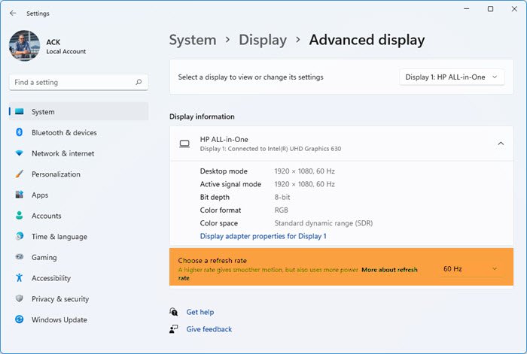The height and width of the screenshot is (354, 527).
Task: Click the Get help link
Action: [x=200, y=312]
